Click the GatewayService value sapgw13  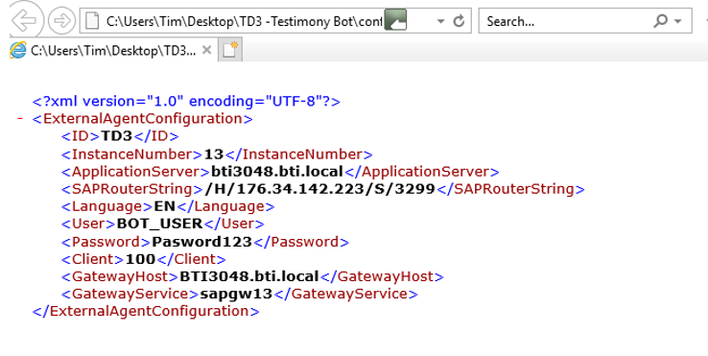click(236, 294)
